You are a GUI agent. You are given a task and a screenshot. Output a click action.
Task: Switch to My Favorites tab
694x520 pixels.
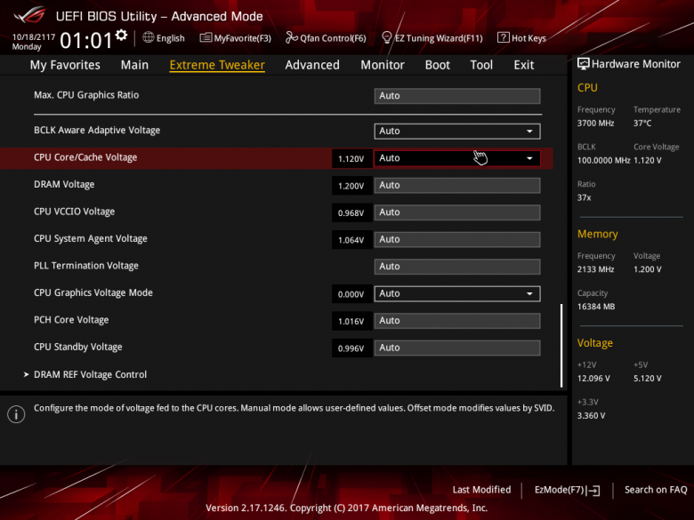tap(65, 65)
